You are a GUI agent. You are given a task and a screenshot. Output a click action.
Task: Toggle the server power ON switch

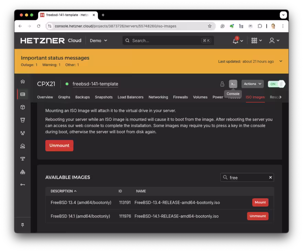click(276, 84)
